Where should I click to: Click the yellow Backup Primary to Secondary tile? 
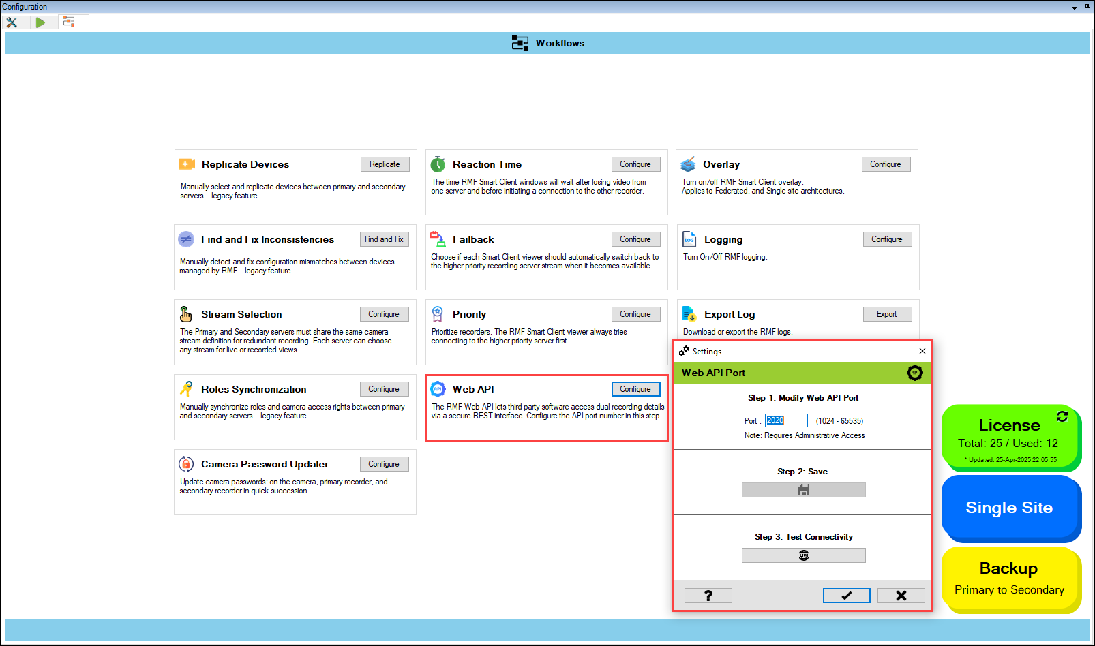coord(1009,579)
